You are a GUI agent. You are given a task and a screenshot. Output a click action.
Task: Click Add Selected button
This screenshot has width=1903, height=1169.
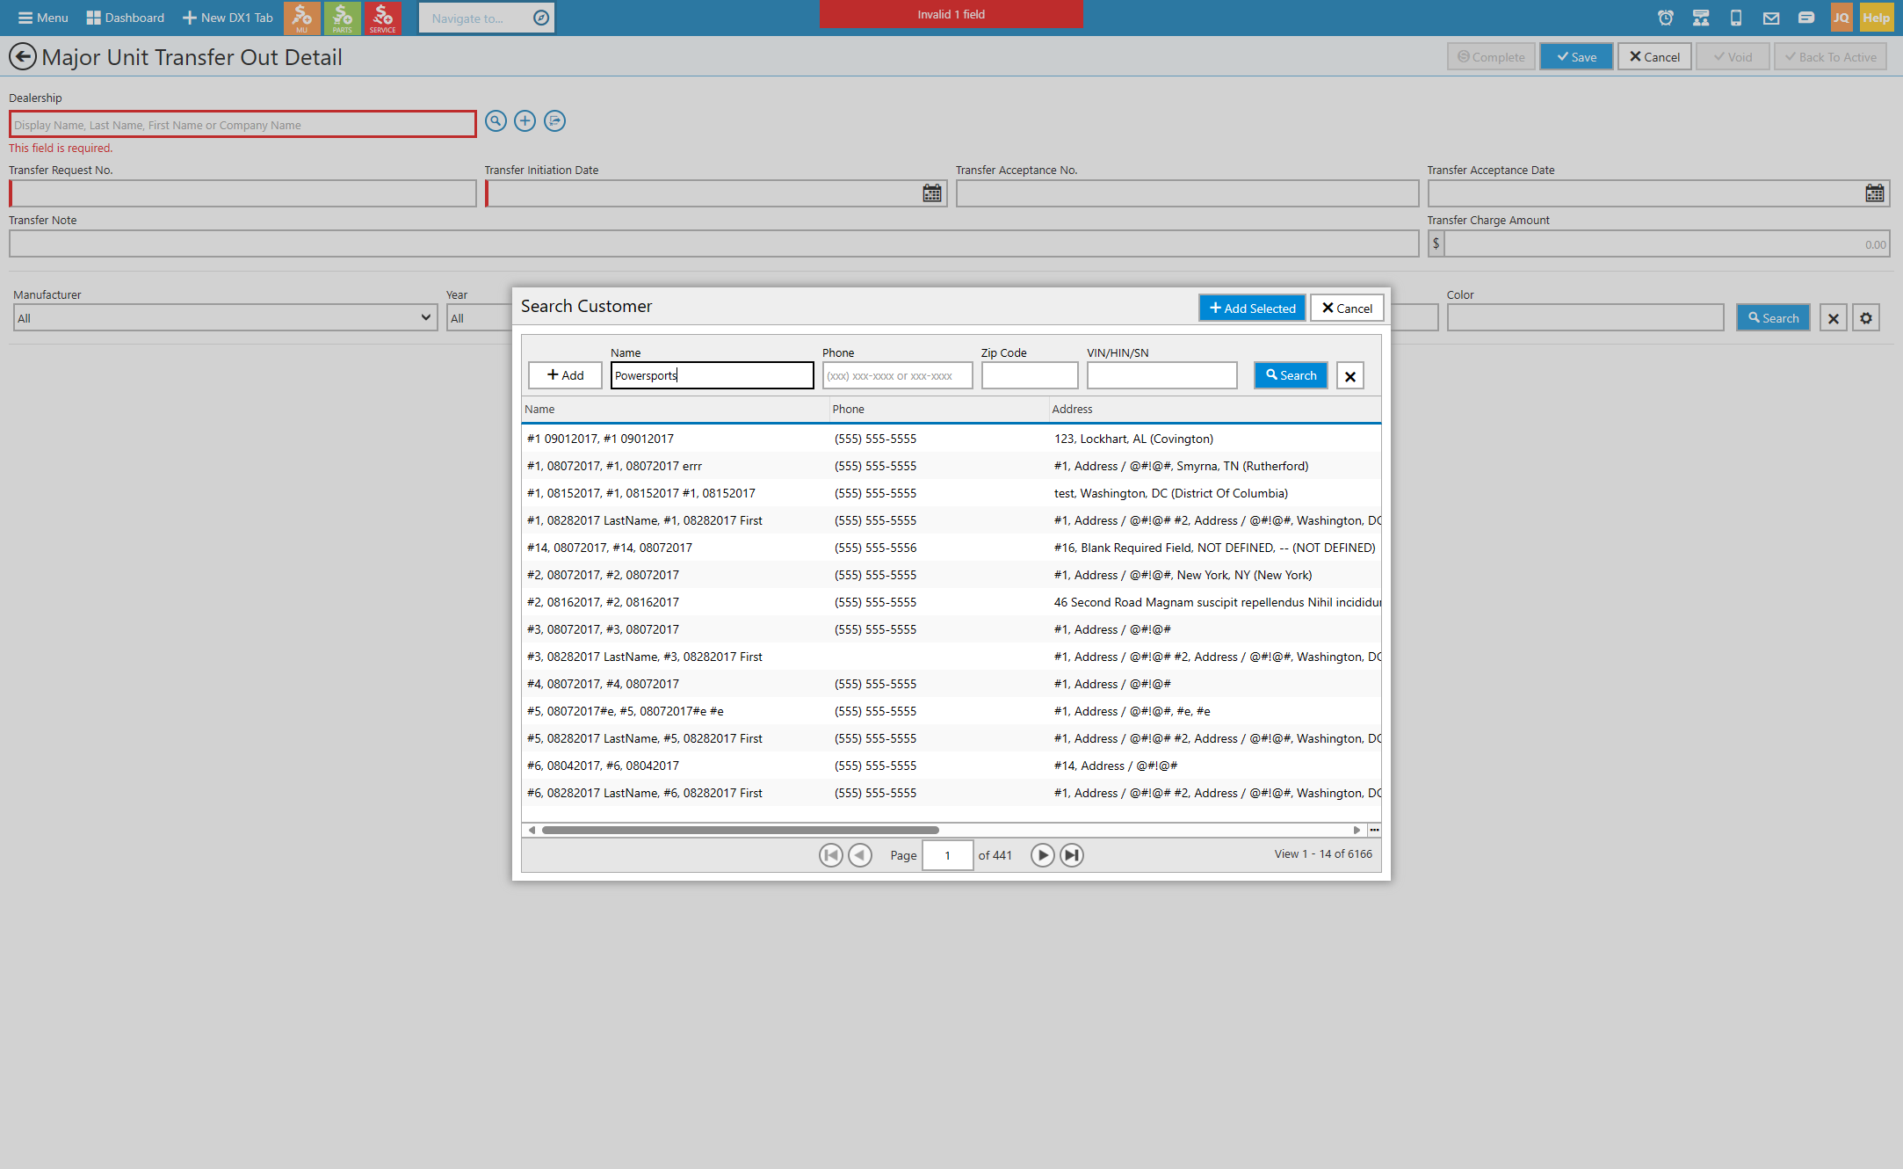(x=1252, y=308)
